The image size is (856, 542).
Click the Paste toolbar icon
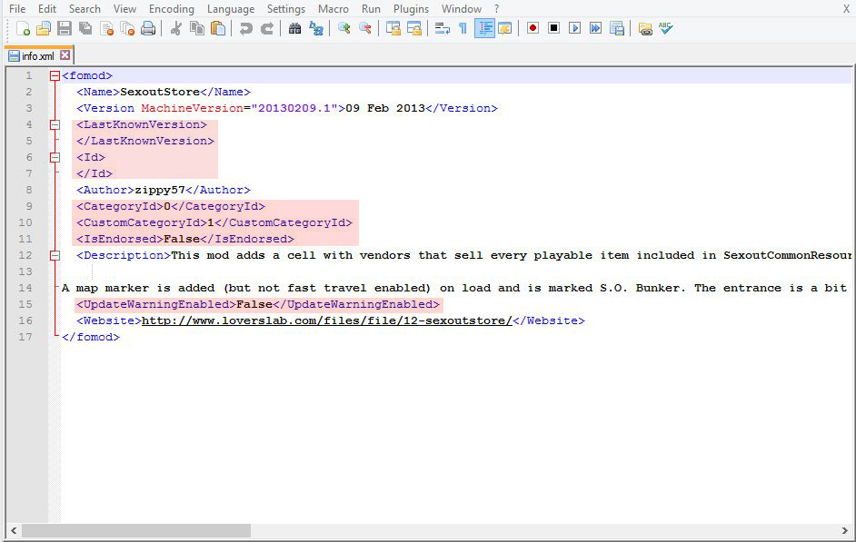(x=215, y=28)
